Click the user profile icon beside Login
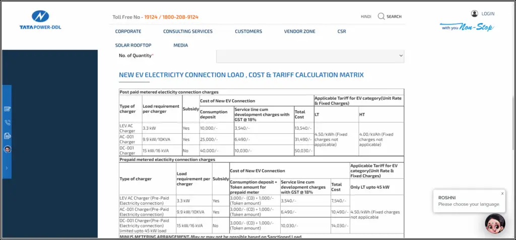This screenshot has width=516, height=240. pos(475,14)
